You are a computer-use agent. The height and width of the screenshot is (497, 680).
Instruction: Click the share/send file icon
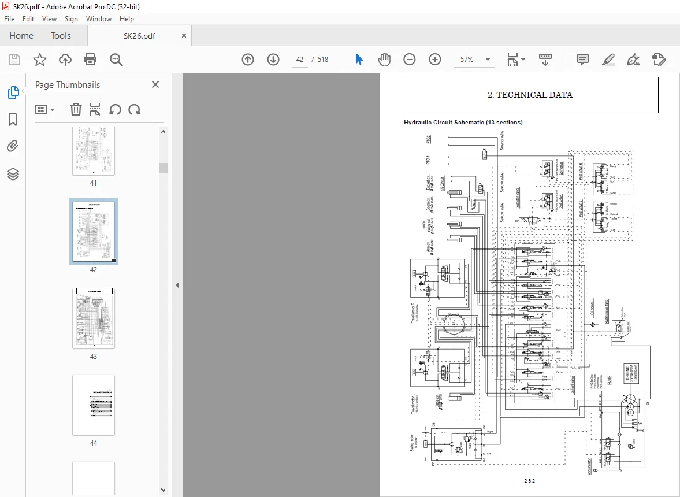tap(659, 60)
